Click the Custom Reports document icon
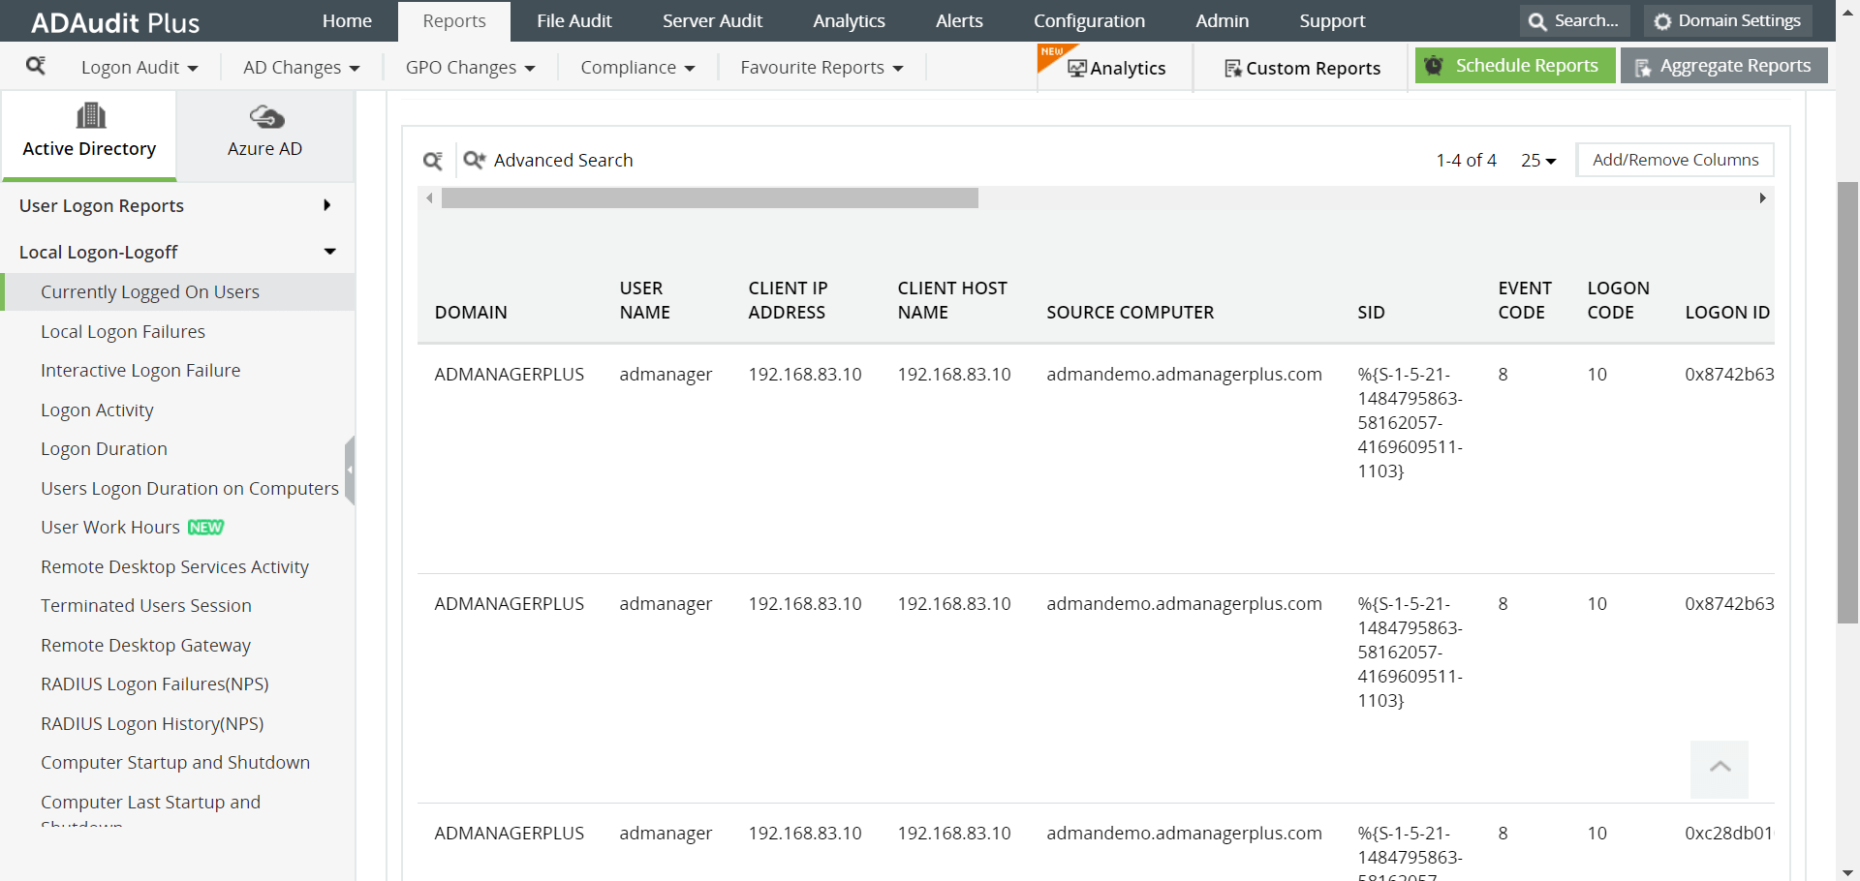This screenshot has width=1860, height=881. pyautogui.click(x=1233, y=69)
